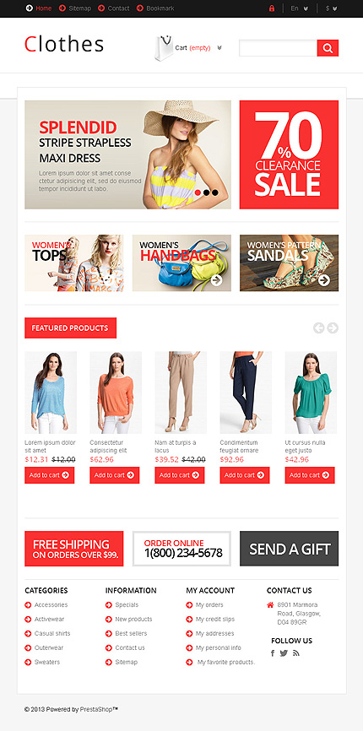Click the shopping bag cart icon
This screenshot has width=363, height=731.
[164, 48]
